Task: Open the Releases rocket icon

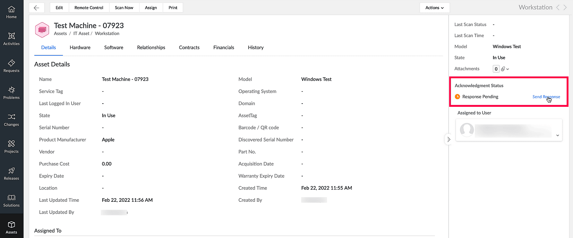Action: [x=12, y=171]
